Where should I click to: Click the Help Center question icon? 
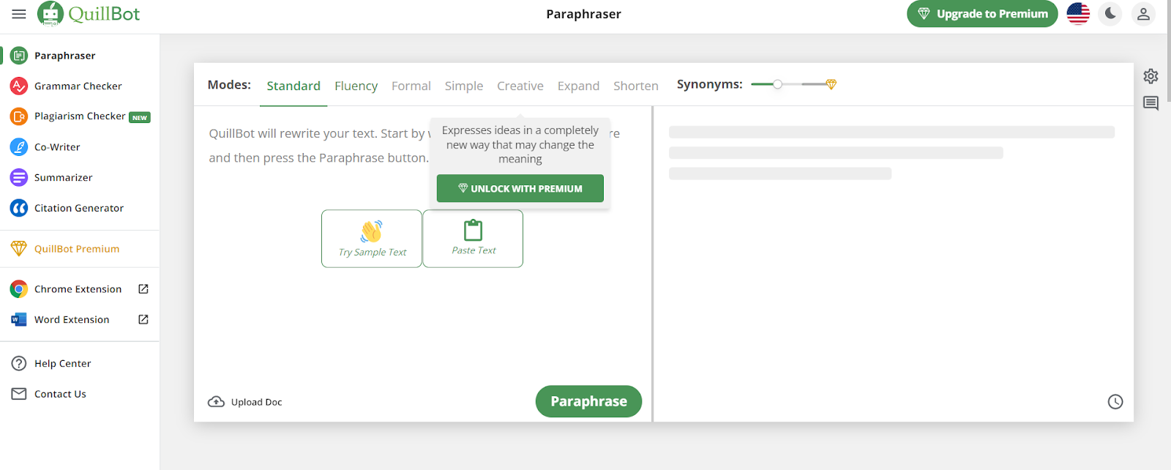pyautogui.click(x=19, y=364)
